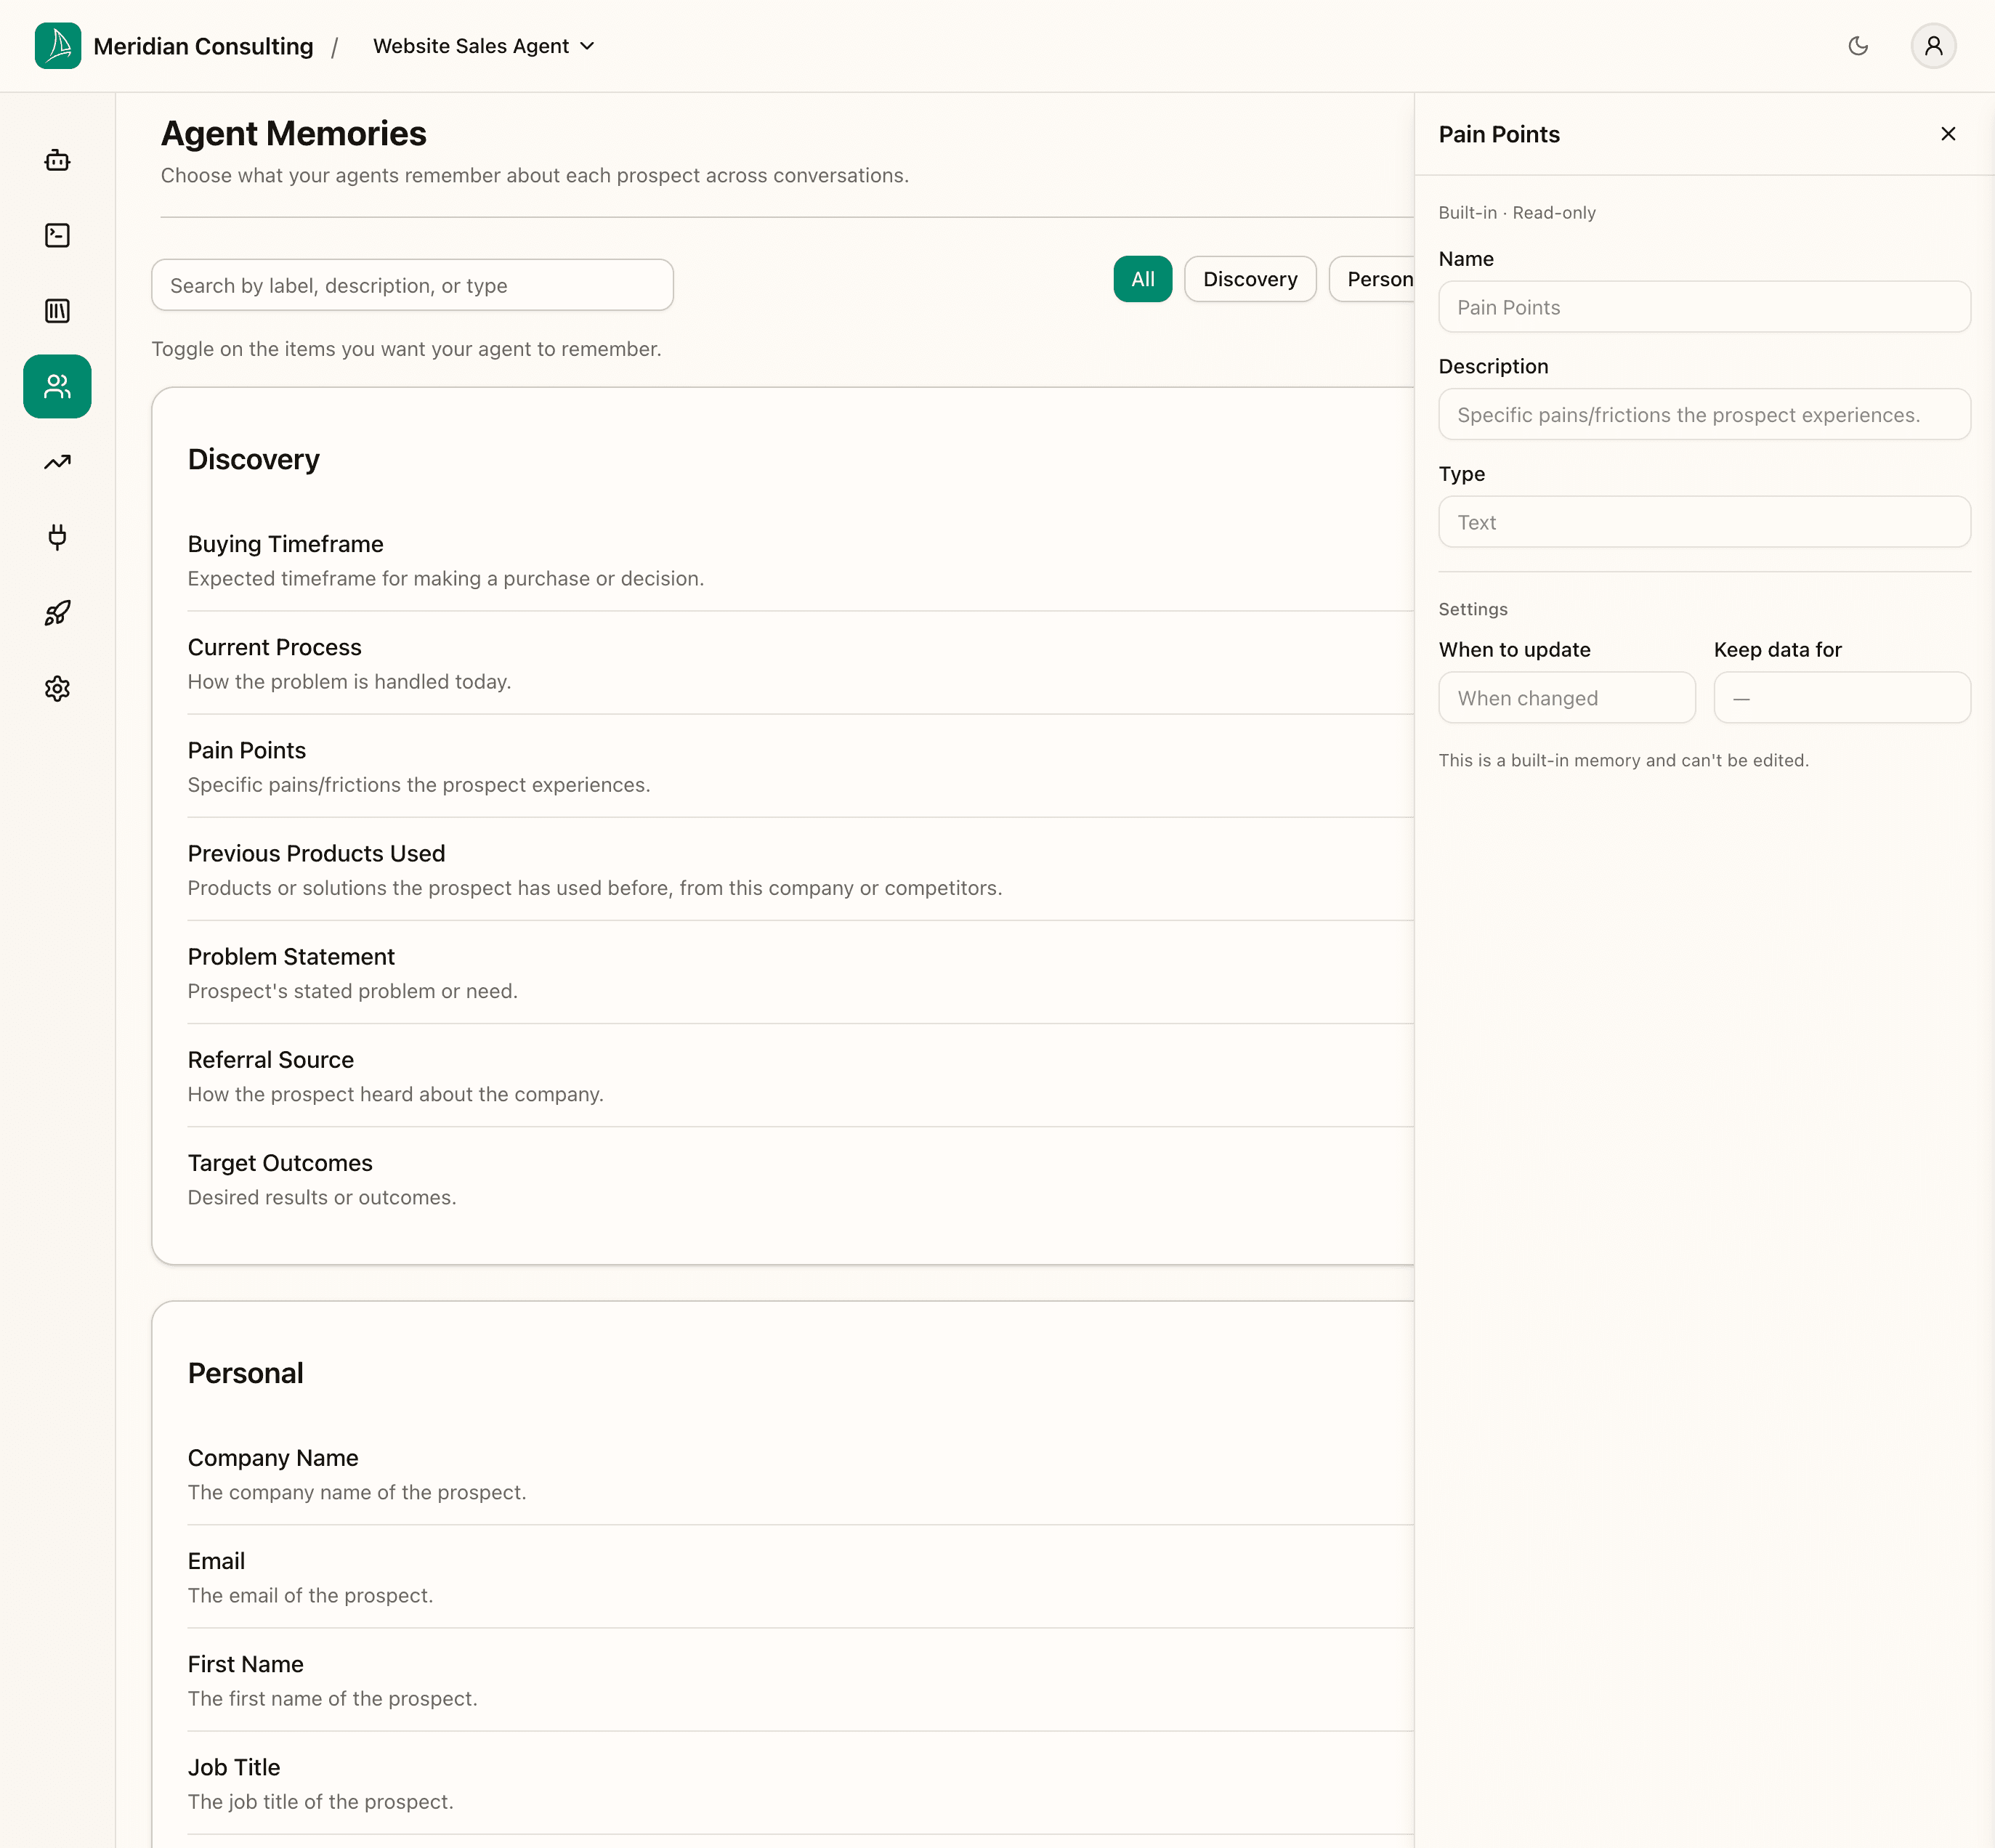Image resolution: width=1995 pixels, height=1848 pixels.
Task: Click the Description field in side panel
Action: tap(1704, 414)
